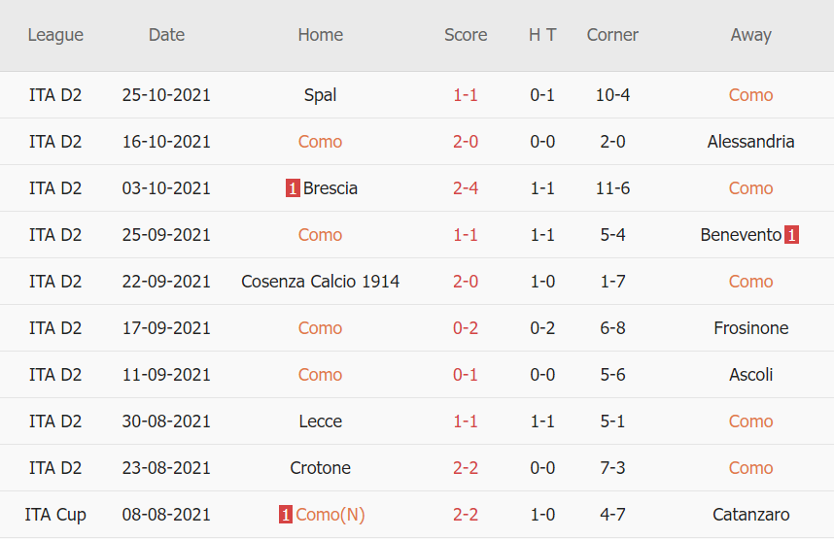Click the 25-09-2021 match date
834x539 pixels.
(x=166, y=235)
